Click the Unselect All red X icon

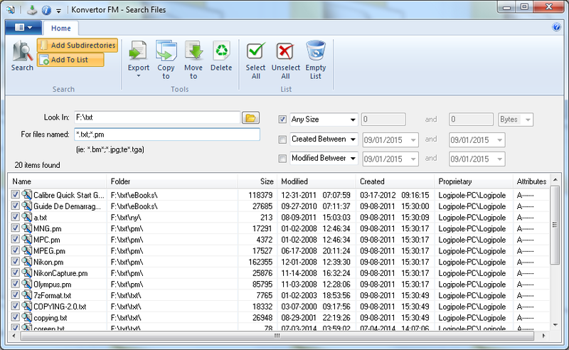click(285, 51)
